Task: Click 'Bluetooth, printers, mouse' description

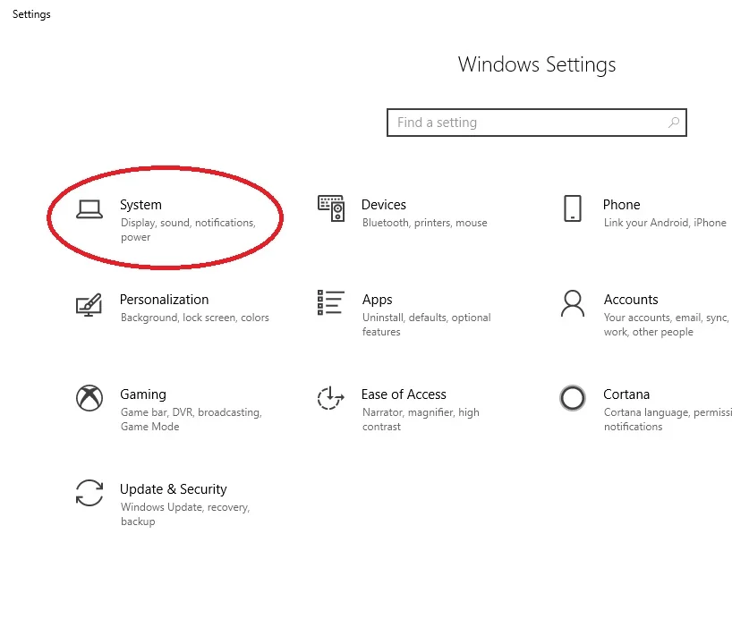Action: click(x=424, y=223)
